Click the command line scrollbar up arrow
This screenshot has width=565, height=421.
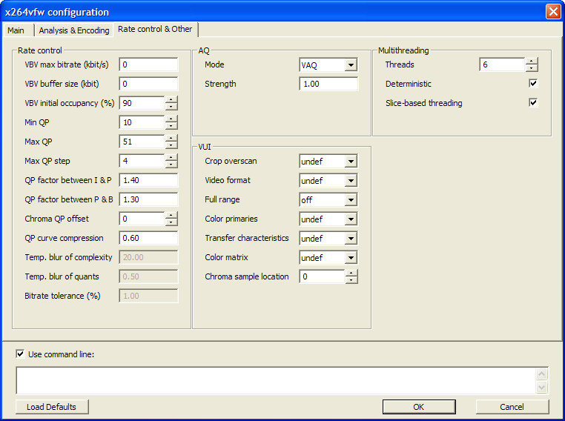pyautogui.click(x=541, y=374)
